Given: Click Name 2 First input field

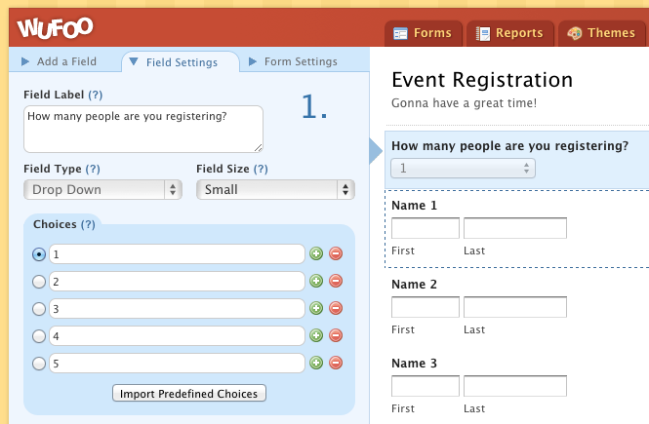Looking at the screenshot, I should 426,307.
